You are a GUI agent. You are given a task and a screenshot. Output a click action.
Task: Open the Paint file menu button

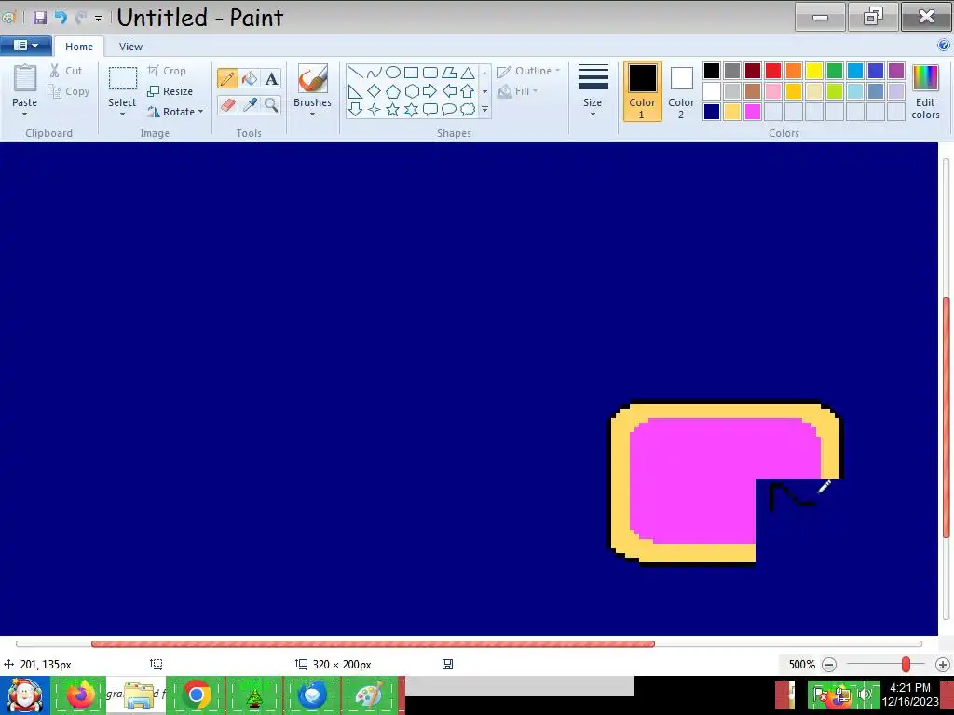click(26, 46)
